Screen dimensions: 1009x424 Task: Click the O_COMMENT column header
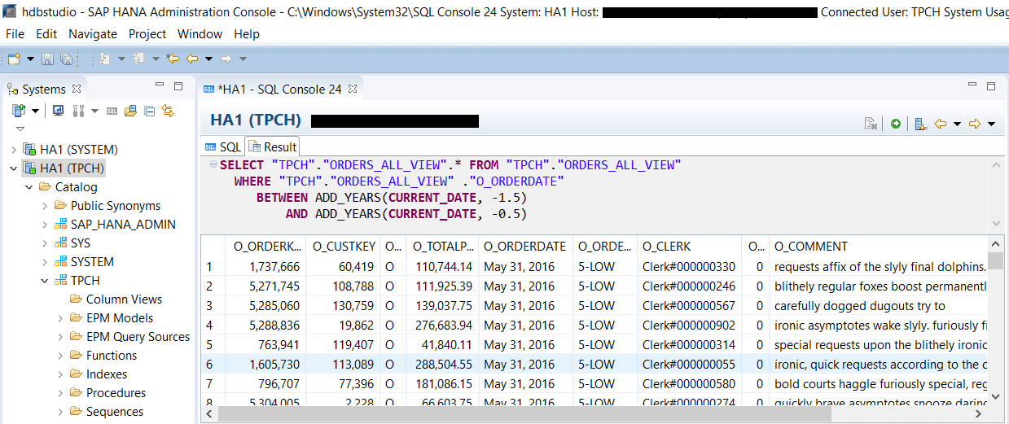point(878,246)
